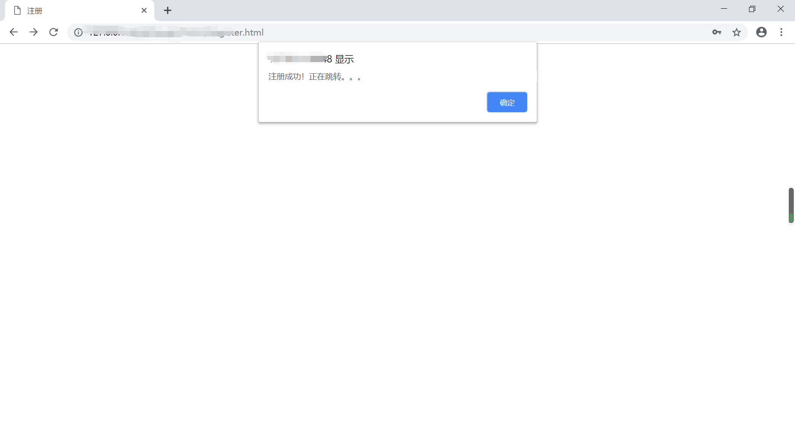The height and width of the screenshot is (422, 795).
Task: Open a new browser tab
Action: pyautogui.click(x=167, y=10)
